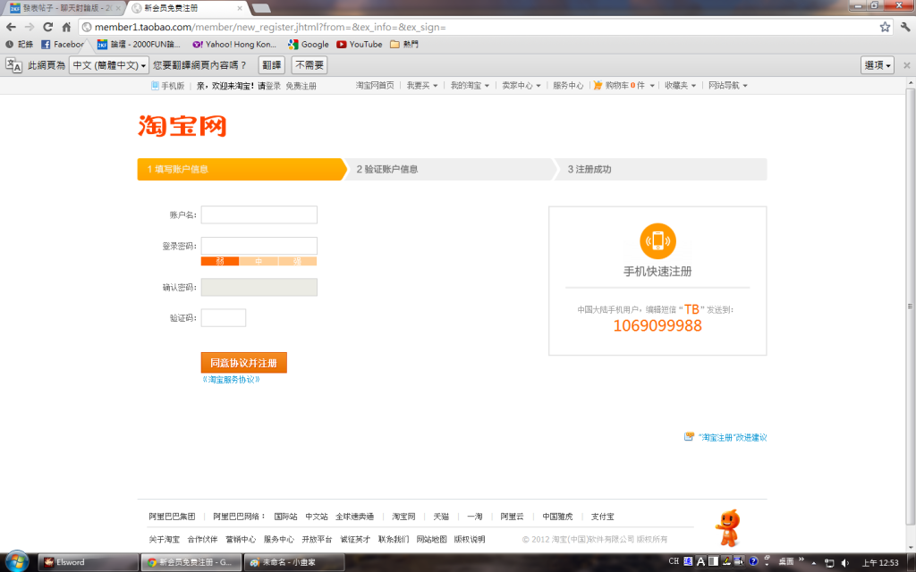The height and width of the screenshot is (572, 916).
Task: Click the 免费注册 link in top bar
Action: [301, 86]
